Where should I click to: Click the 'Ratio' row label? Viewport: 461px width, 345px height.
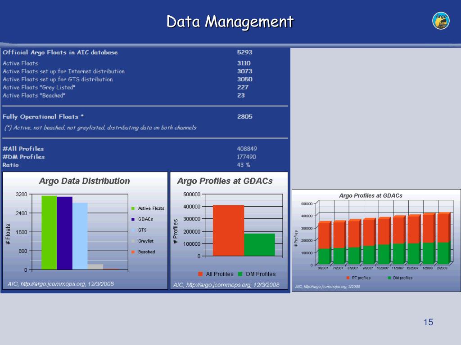[11, 165]
